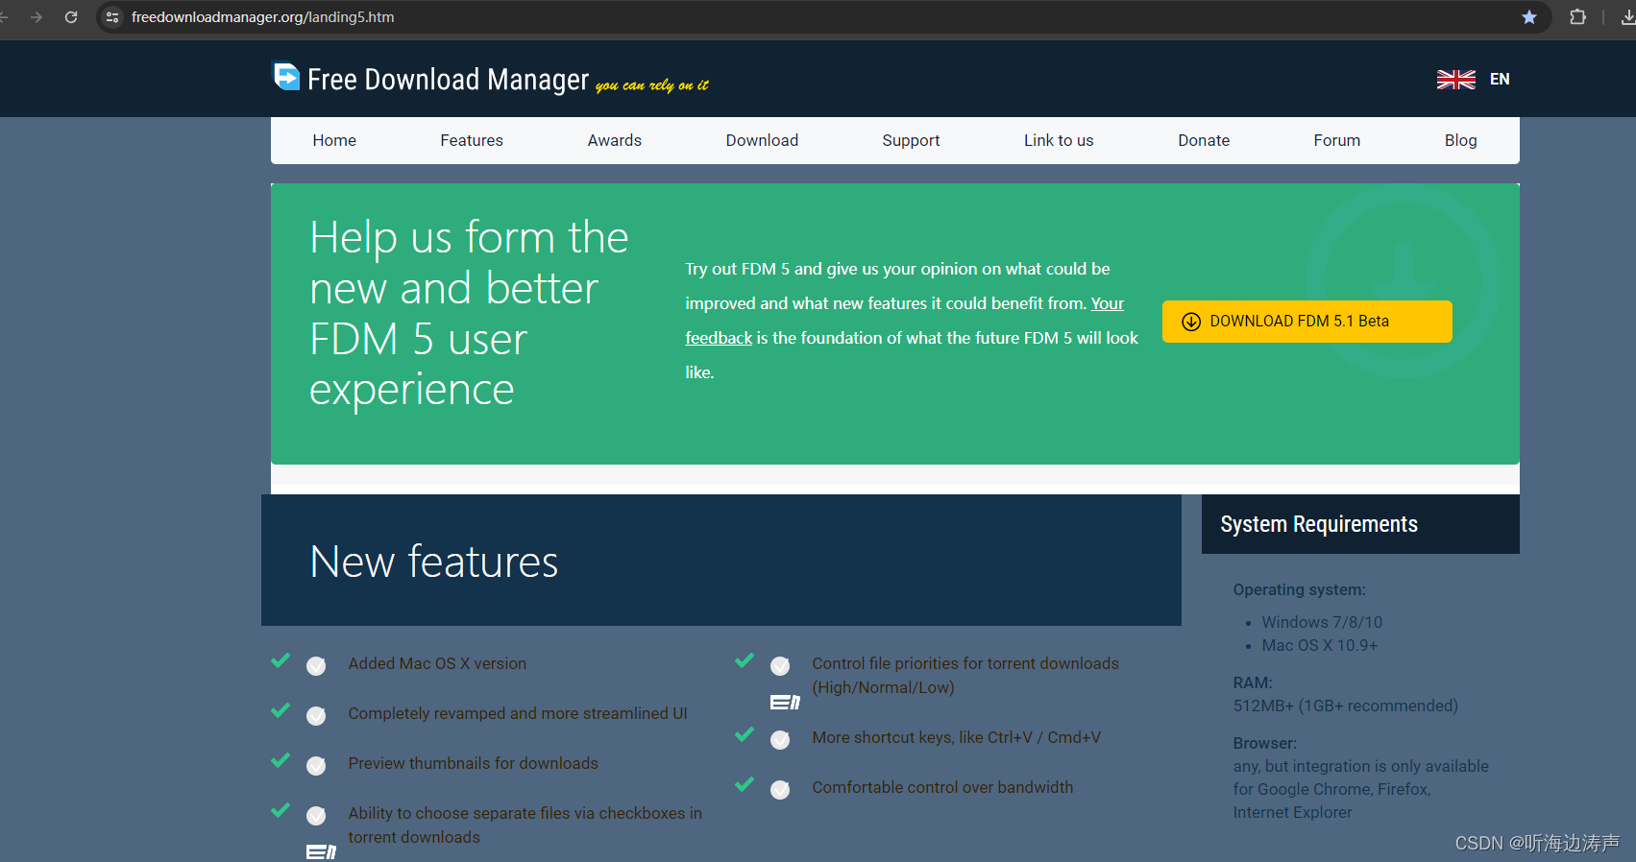The image size is (1636, 862).
Task: Click 'More shortcut keys, like Ctrl+V / Cmd+V' text
Action: point(956,737)
